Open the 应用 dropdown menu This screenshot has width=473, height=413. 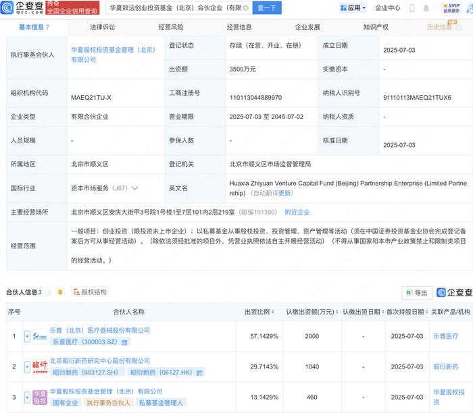pyautogui.click(x=353, y=8)
